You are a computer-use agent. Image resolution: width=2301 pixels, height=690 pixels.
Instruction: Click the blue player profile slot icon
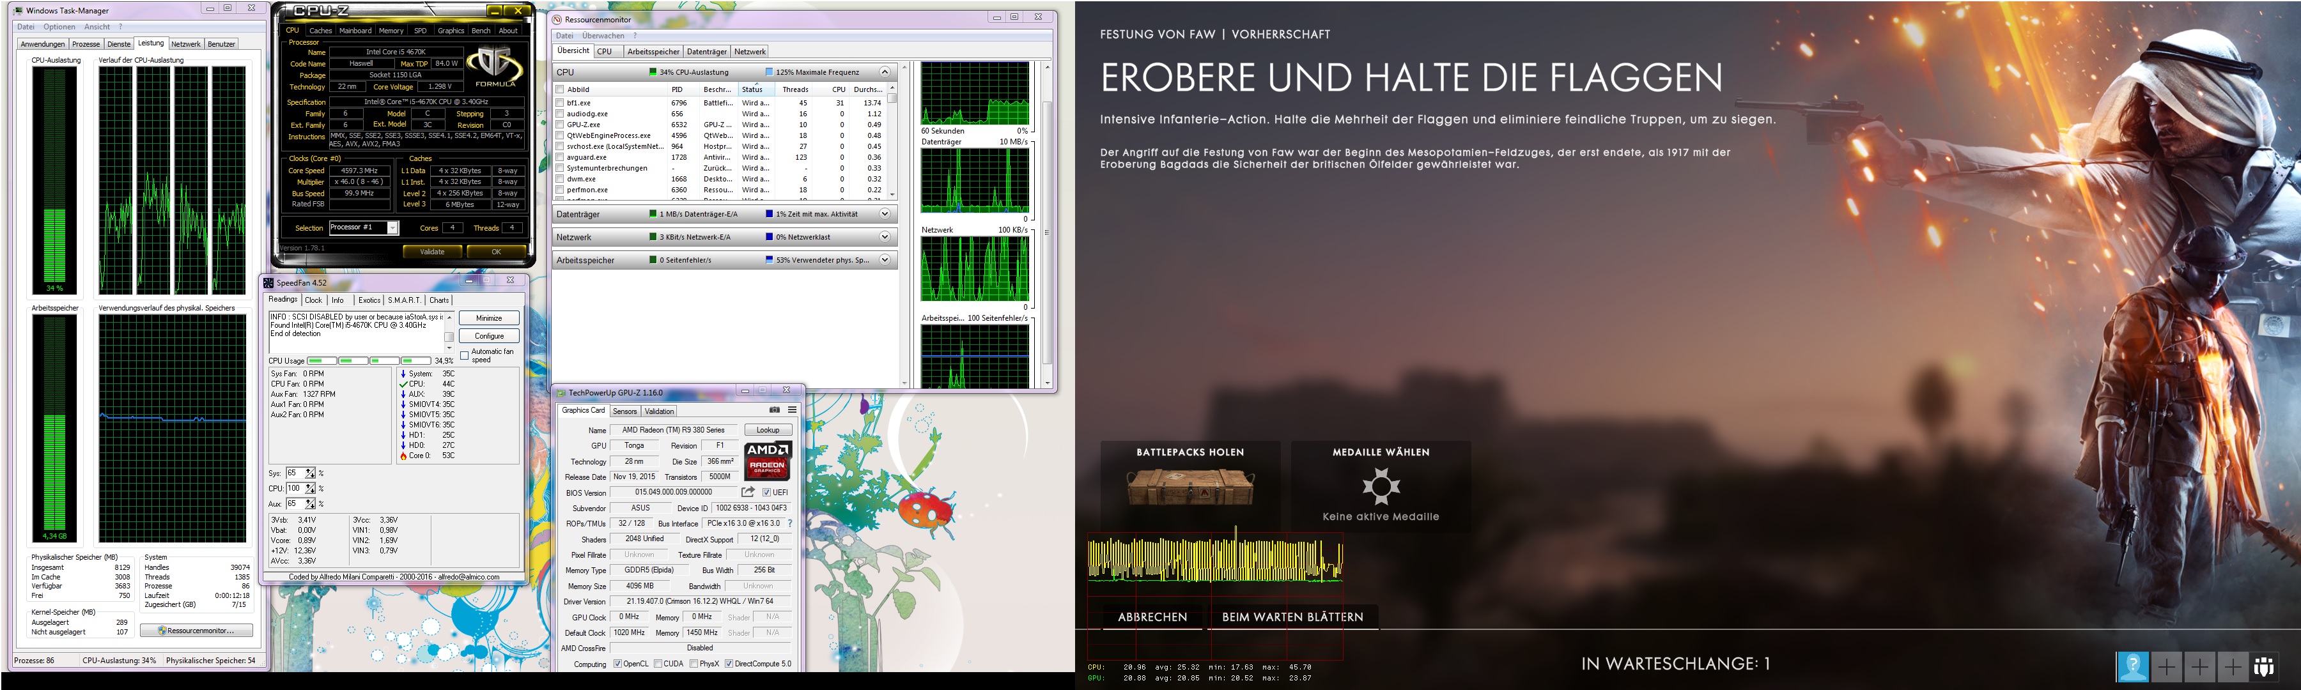click(2132, 667)
